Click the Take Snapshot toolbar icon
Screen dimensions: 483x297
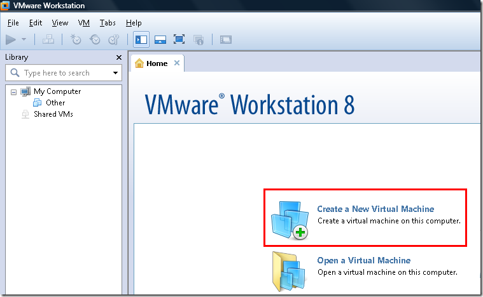pos(76,39)
